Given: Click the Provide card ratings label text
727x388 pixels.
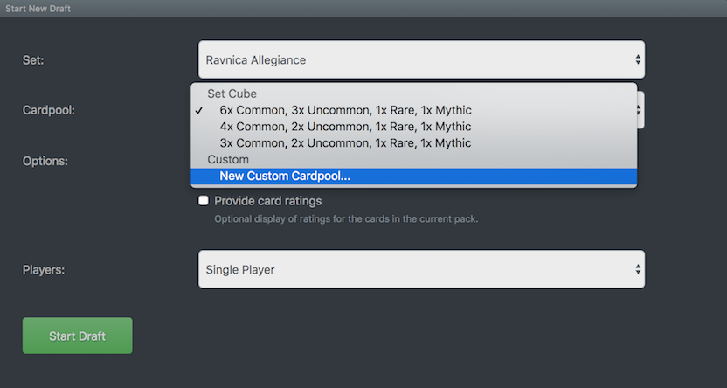Looking at the screenshot, I should click(267, 201).
